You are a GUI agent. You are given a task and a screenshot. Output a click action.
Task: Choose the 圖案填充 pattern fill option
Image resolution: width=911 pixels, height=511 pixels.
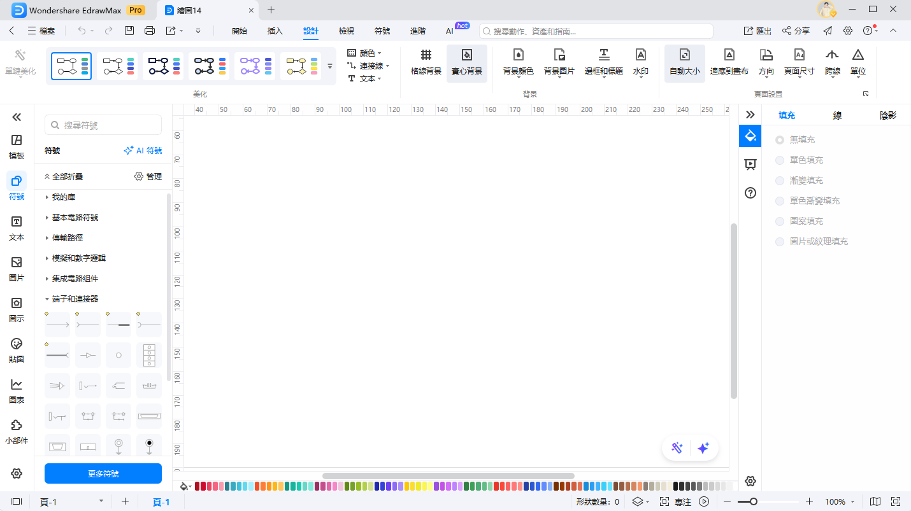780,221
